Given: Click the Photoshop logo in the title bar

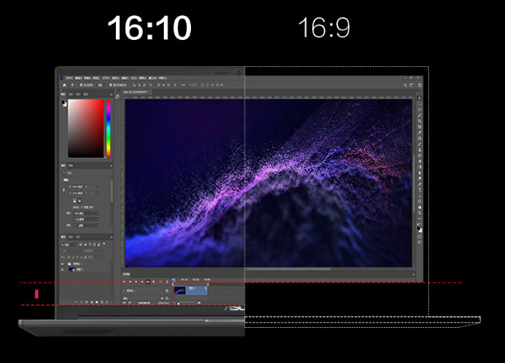Looking at the screenshot, I should pos(62,77).
